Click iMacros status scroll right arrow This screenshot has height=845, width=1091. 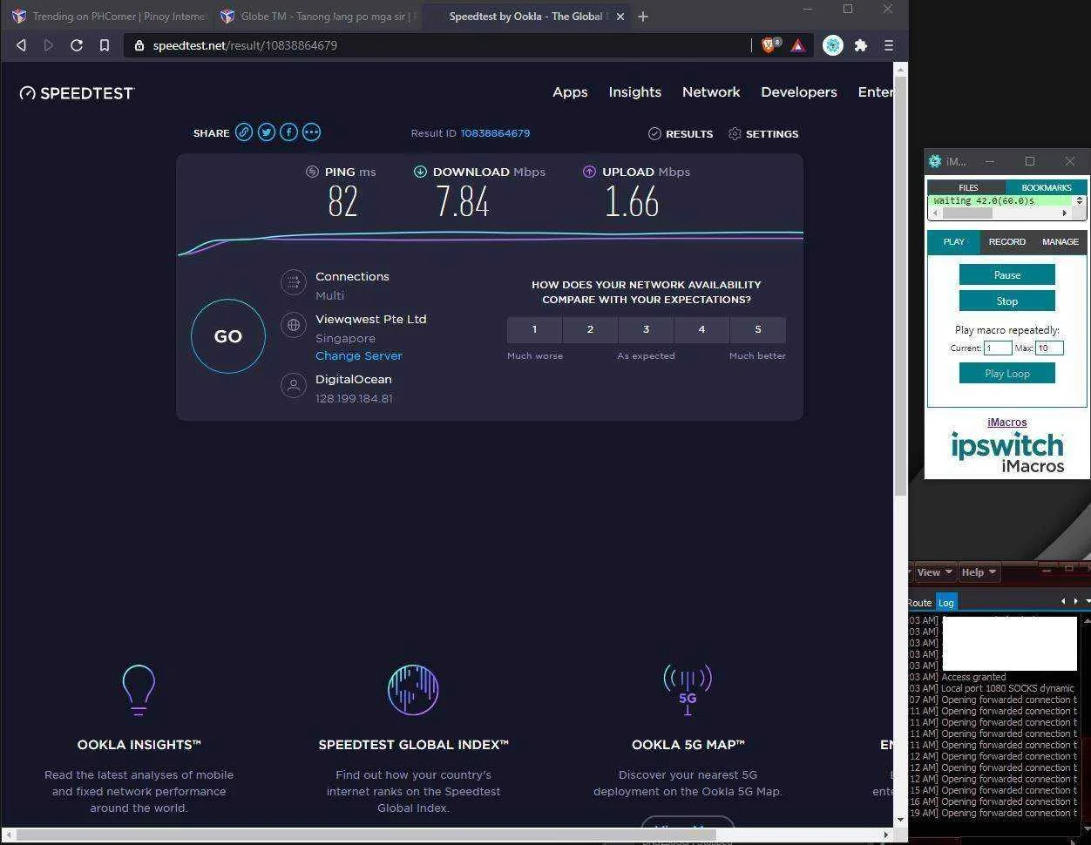(1064, 213)
